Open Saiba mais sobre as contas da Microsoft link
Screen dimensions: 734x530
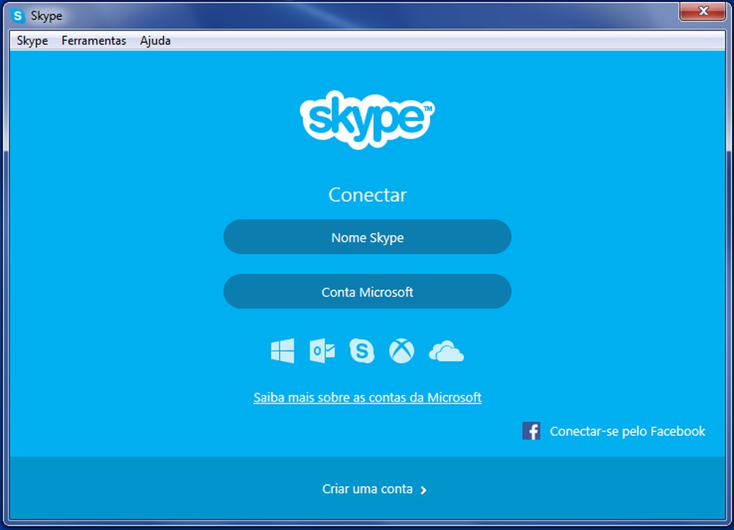(368, 397)
